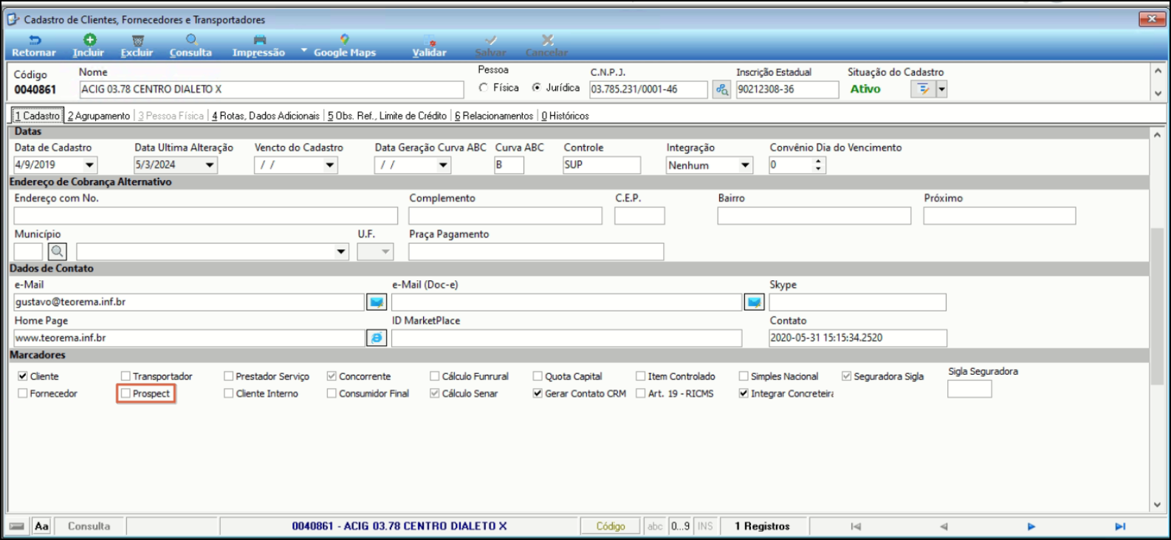Viewport: 1171px width, 540px height.
Task: Expand the Situação do Cadastro dropdown arrow
Action: [x=941, y=89]
